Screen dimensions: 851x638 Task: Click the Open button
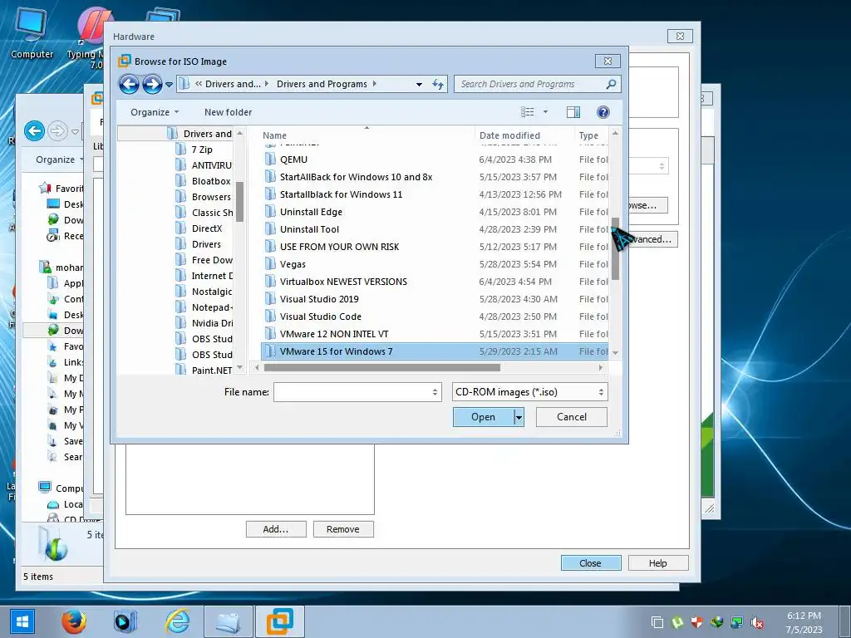tap(483, 417)
